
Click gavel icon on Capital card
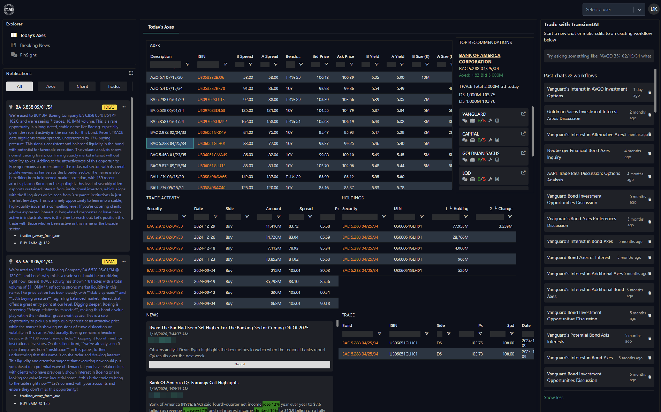[490, 140]
